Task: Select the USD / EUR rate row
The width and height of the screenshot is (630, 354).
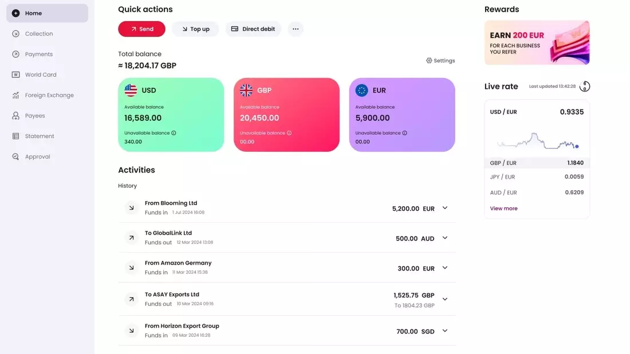Action: (537, 112)
